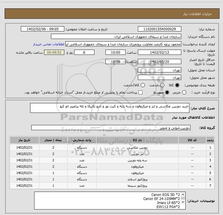This screenshot has height=215, width=223.
Task: Choose متوسط purchase process type
Action: tap(167, 92)
